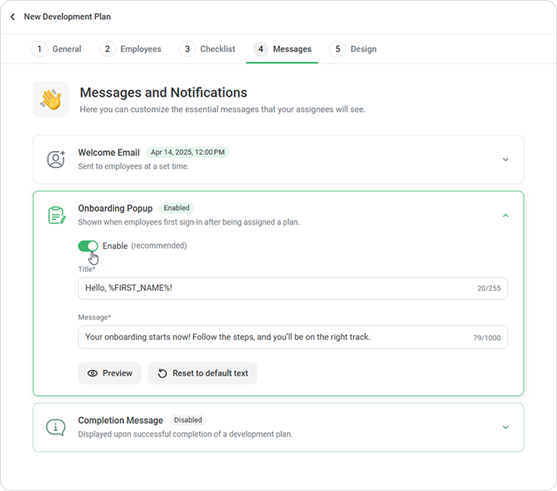Screen dimensions: 557x491
Task: Click Reset to default text button
Action: point(203,373)
